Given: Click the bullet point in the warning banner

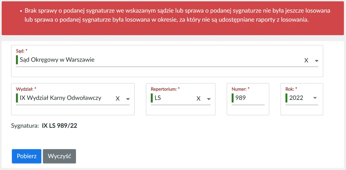Looking at the screenshot, I should (x=21, y=11).
